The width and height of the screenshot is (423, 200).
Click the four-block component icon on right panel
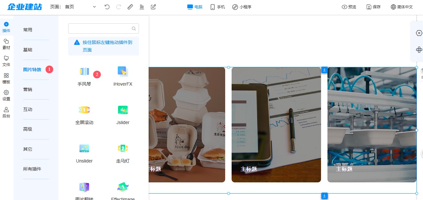(x=419, y=50)
